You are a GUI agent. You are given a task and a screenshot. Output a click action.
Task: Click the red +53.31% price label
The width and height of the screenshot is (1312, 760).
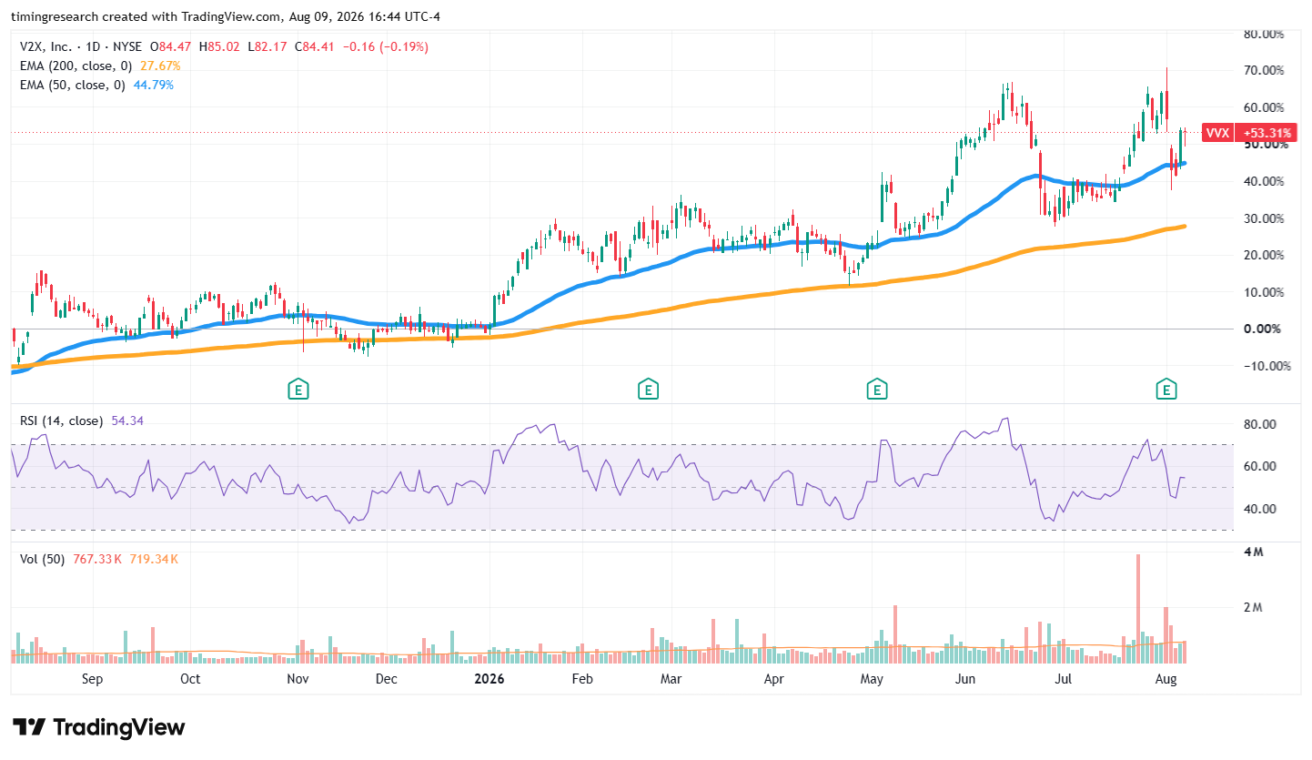click(x=1267, y=133)
